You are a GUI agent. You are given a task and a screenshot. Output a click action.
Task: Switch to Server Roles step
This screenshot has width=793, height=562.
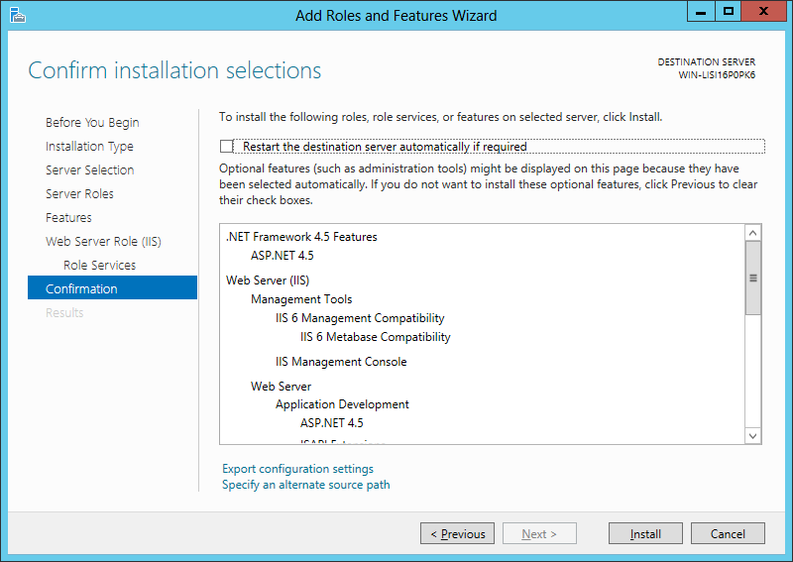click(79, 193)
